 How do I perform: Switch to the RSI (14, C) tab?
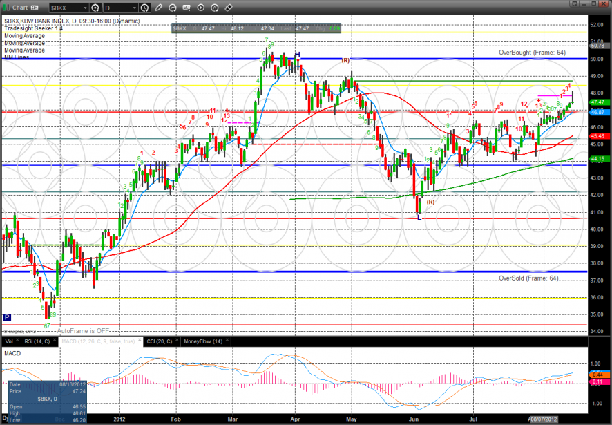click(37, 341)
